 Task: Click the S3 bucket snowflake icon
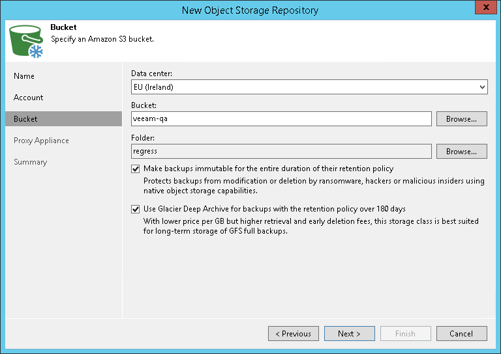pyautogui.click(x=26, y=42)
